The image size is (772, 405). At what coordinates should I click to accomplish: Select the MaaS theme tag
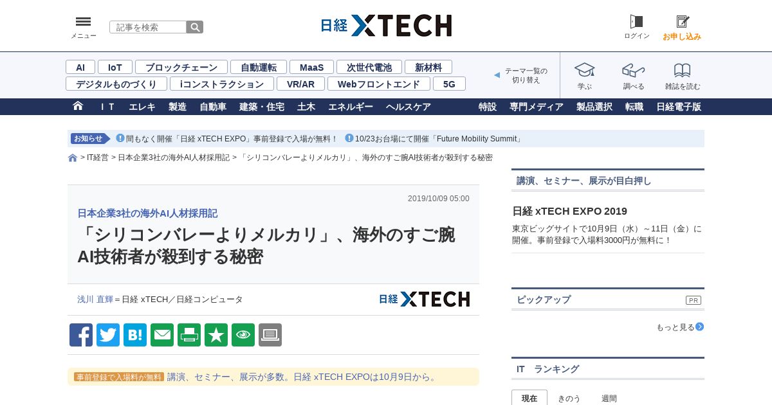[x=311, y=67]
